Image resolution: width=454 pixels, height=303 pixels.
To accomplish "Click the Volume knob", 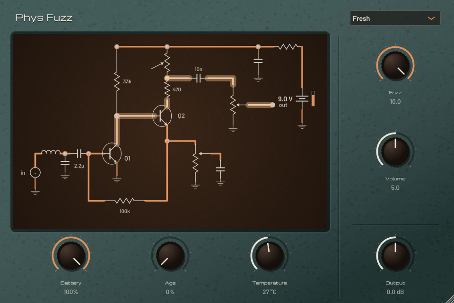I will (x=395, y=151).
